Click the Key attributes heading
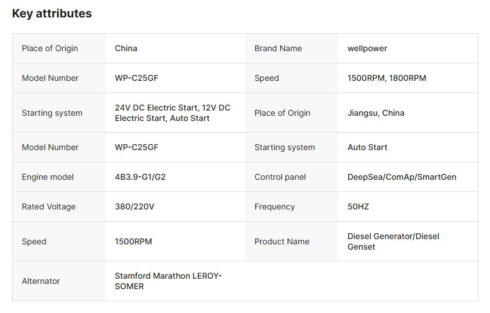Image resolution: width=490 pixels, height=313 pixels. [52, 13]
